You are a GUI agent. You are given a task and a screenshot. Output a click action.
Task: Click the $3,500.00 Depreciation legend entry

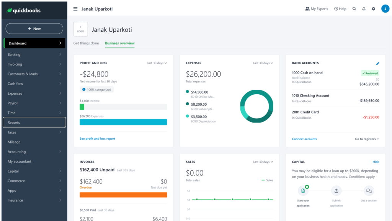(x=201, y=119)
